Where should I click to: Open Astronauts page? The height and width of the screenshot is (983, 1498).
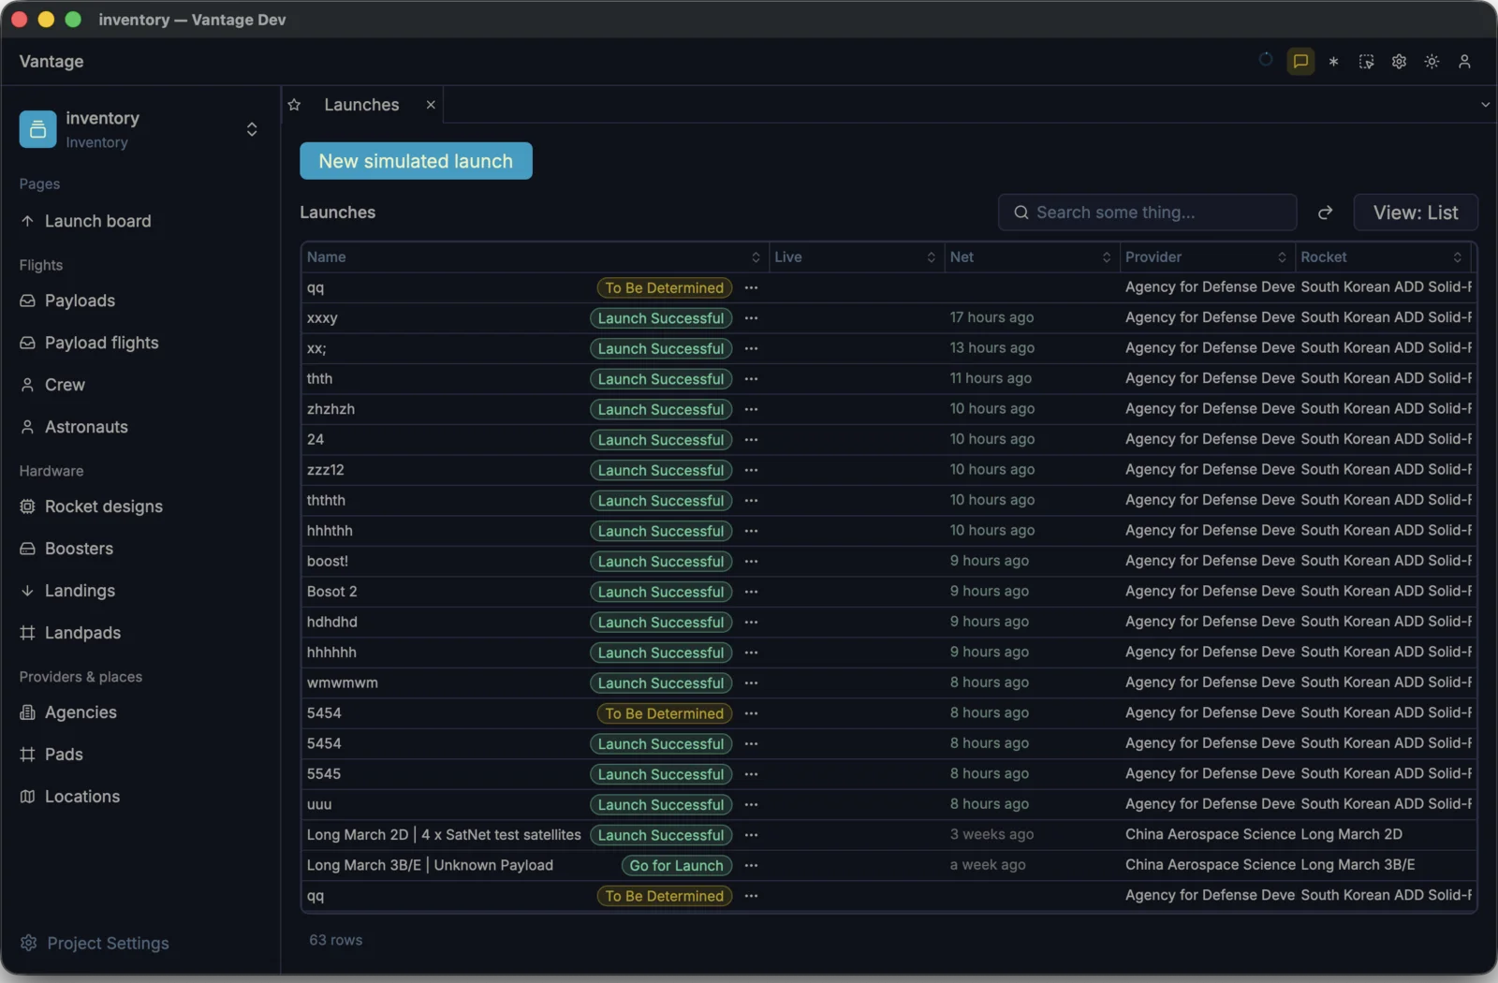86,428
